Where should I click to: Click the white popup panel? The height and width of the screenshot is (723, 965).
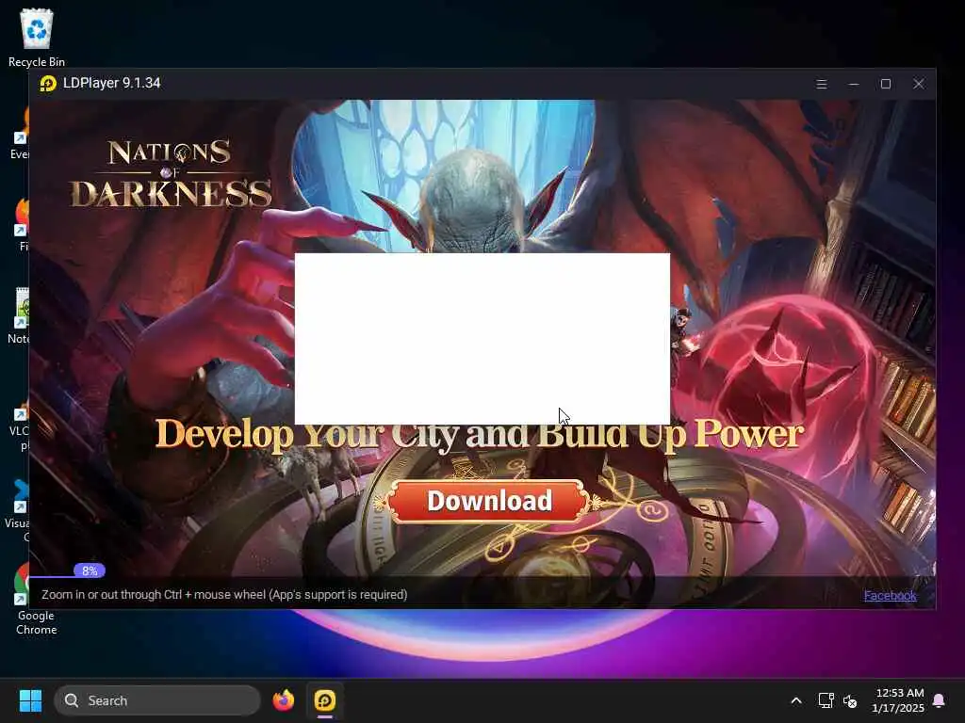[482, 338]
